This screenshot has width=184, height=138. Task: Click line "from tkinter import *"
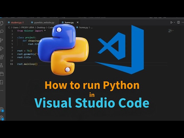click(x=31, y=31)
